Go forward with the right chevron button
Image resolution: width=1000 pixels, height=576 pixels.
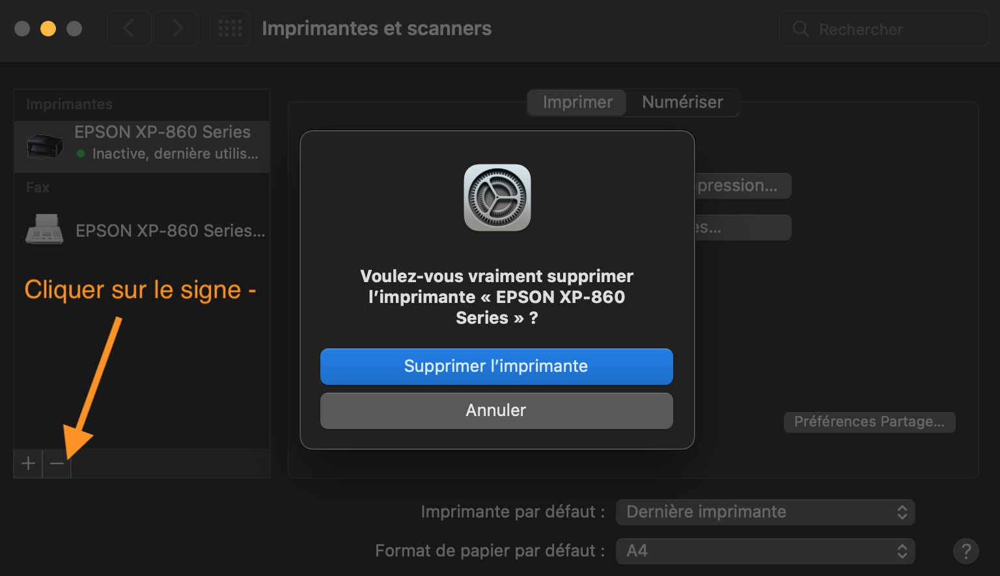176,29
